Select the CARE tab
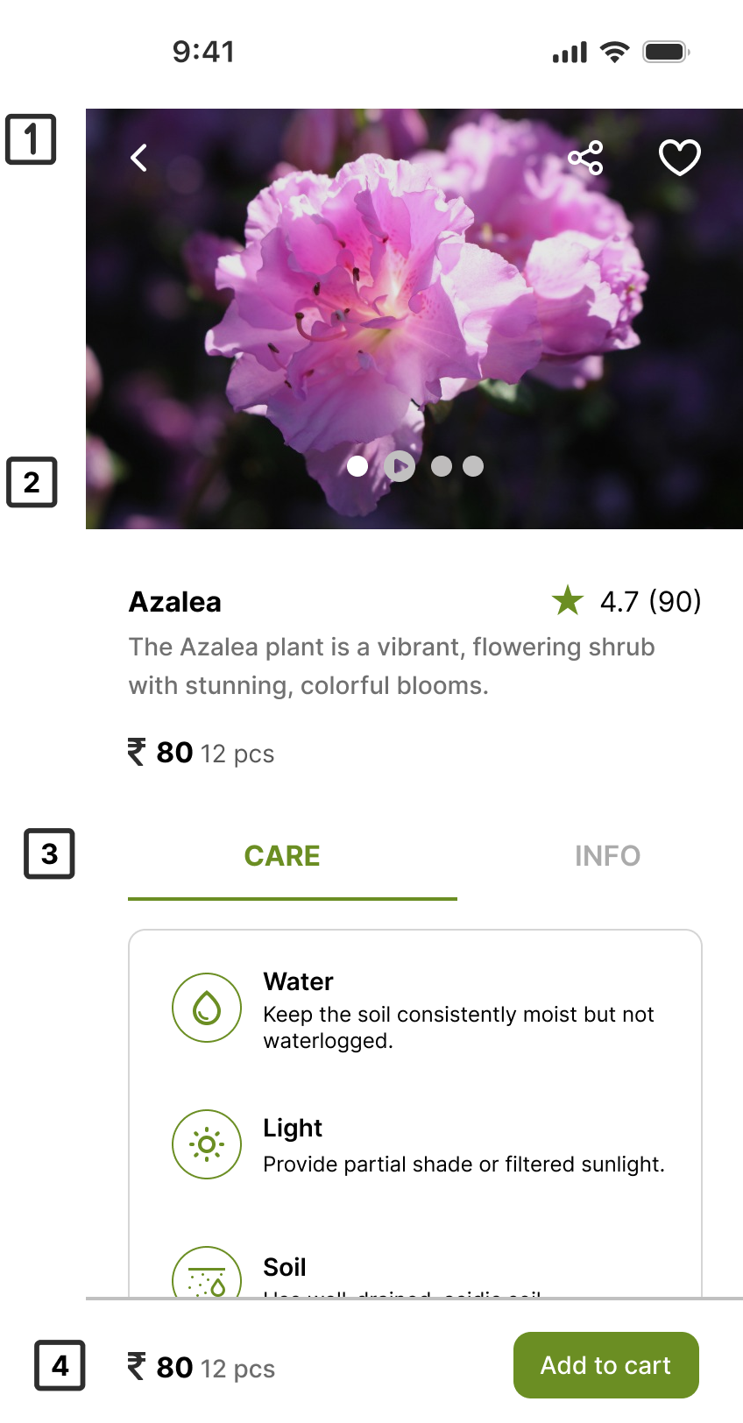Screen dimensions: 743x1423 [282, 856]
